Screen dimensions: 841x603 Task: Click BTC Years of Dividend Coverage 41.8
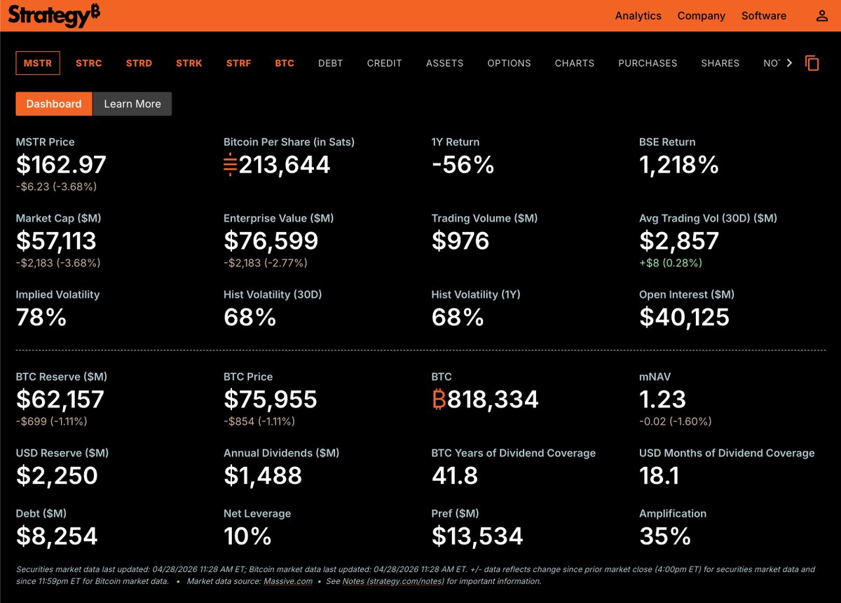(x=455, y=476)
